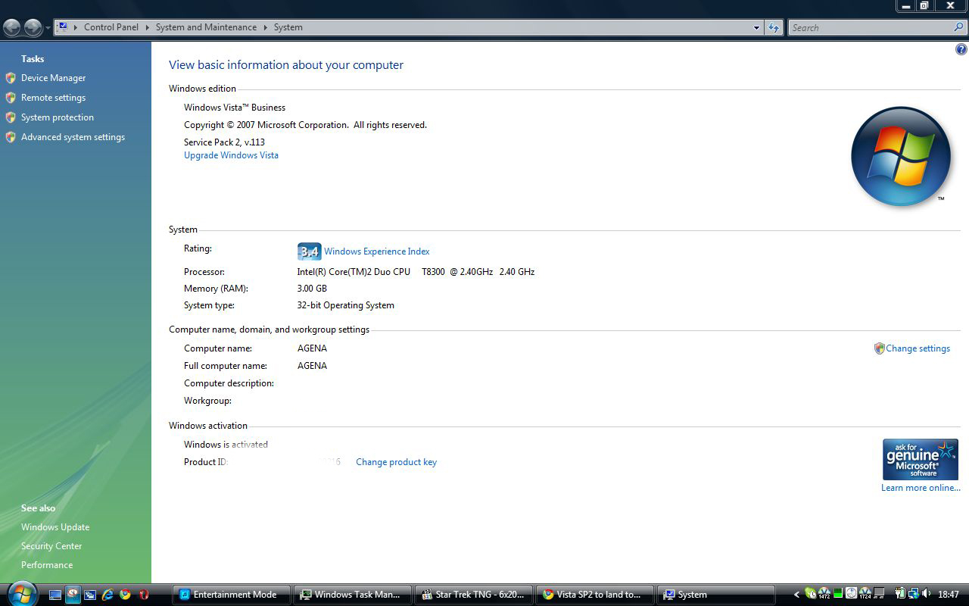Click the shield icon next to Remote settings
Screen dimensions: 969x606
[11, 98]
